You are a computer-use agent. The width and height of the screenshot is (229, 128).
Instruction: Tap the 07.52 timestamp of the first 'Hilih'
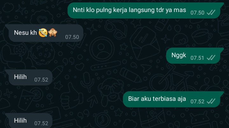pos(41,80)
